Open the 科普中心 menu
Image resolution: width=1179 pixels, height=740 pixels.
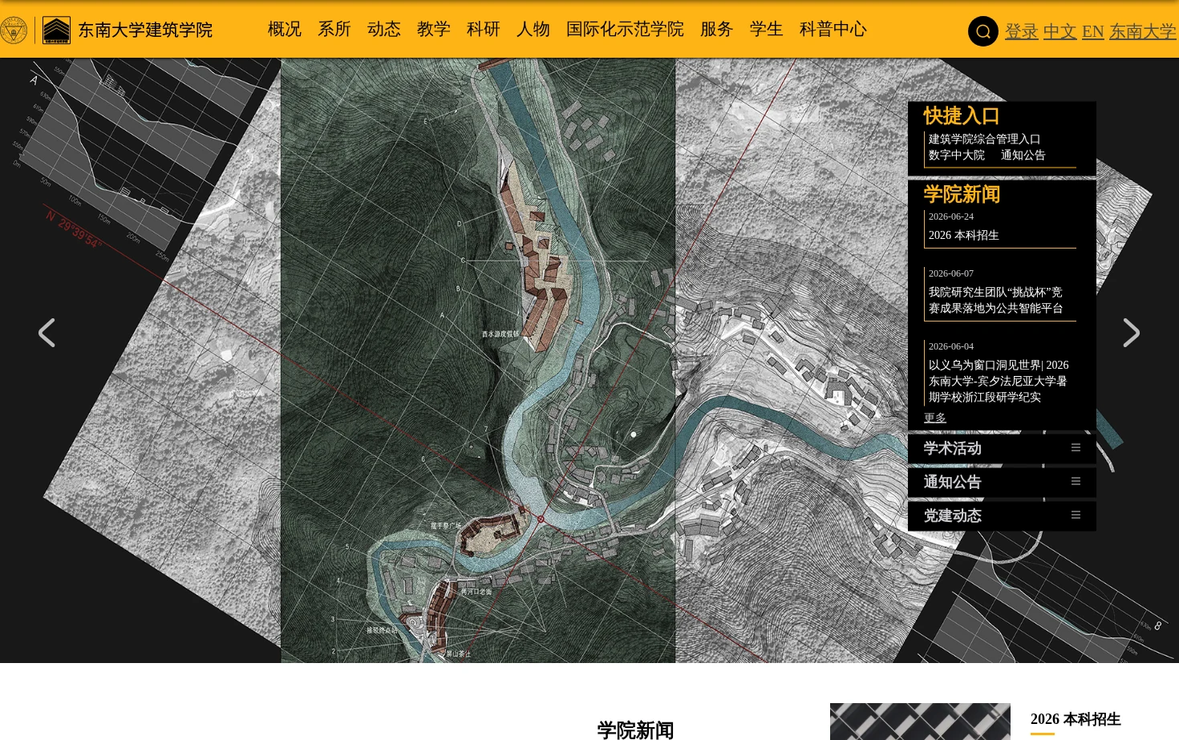(x=833, y=29)
